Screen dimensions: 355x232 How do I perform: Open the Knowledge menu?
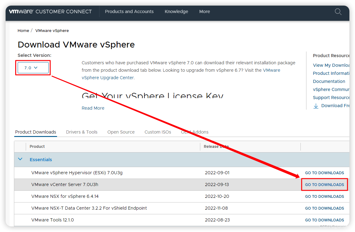point(176,11)
